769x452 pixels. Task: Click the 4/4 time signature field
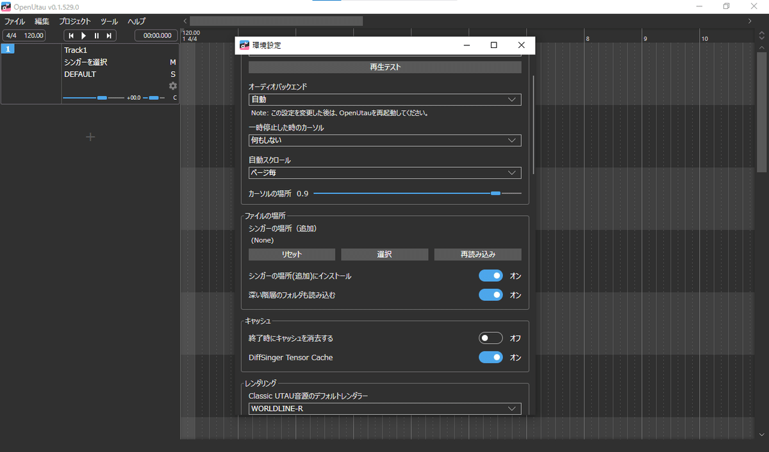tap(12, 36)
